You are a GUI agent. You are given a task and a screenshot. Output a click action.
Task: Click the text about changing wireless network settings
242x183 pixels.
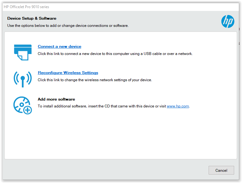pyautogui.click(x=95, y=80)
